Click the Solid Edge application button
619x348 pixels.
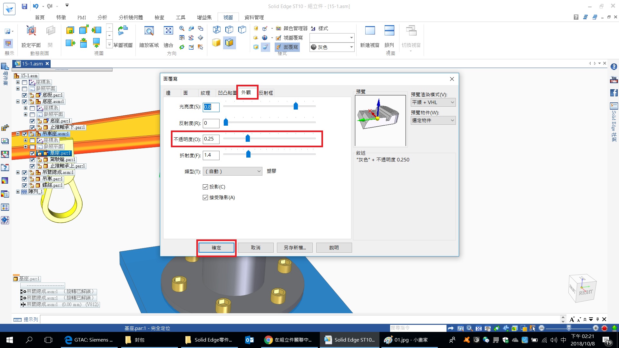pyautogui.click(x=9, y=9)
